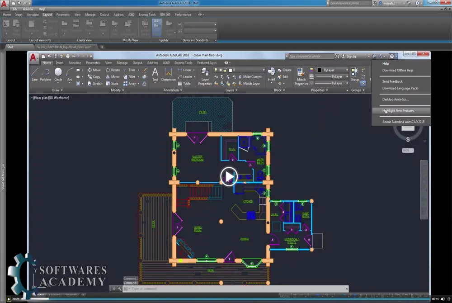Click the large video play overlay button
Image resolution: width=452 pixels, height=303 pixels.
[229, 176]
